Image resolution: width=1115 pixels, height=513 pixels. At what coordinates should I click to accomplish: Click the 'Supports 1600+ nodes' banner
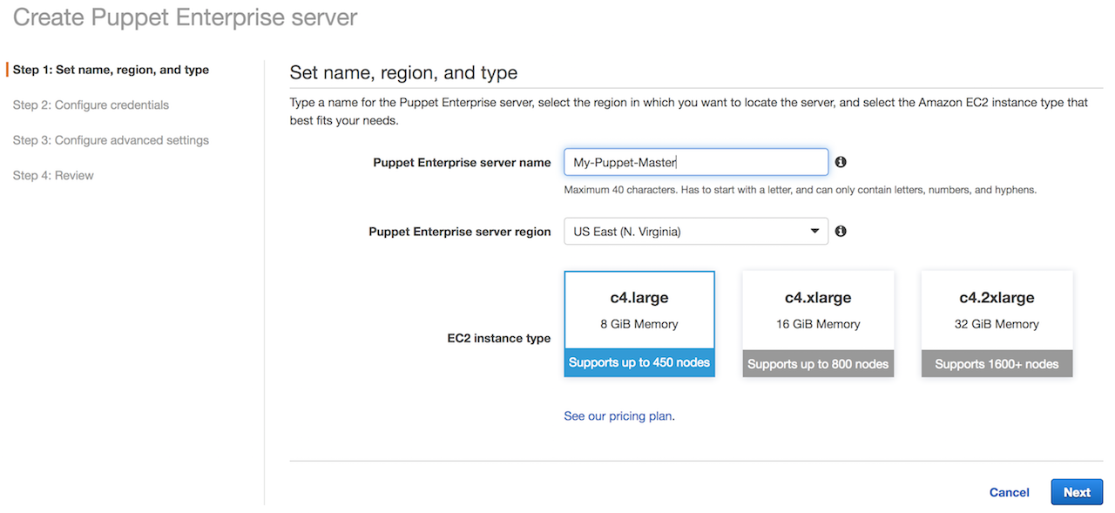click(x=997, y=364)
